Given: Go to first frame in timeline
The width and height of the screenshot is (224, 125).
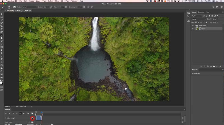Looking at the screenshot, I should pyautogui.click(x=6, y=113).
